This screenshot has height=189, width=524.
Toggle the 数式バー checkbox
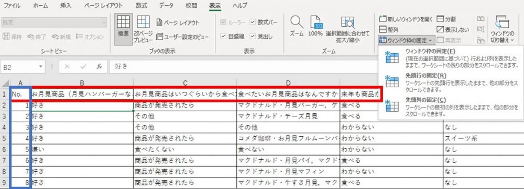click(264, 22)
